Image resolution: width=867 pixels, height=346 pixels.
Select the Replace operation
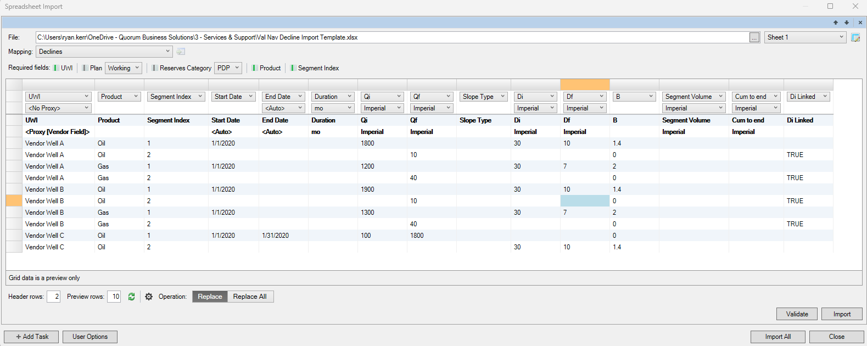(x=210, y=297)
